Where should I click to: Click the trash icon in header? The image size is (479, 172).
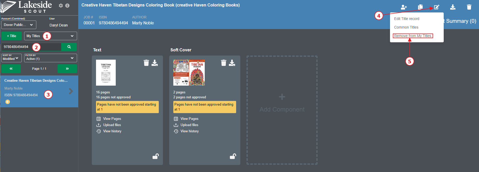point(469,7)
